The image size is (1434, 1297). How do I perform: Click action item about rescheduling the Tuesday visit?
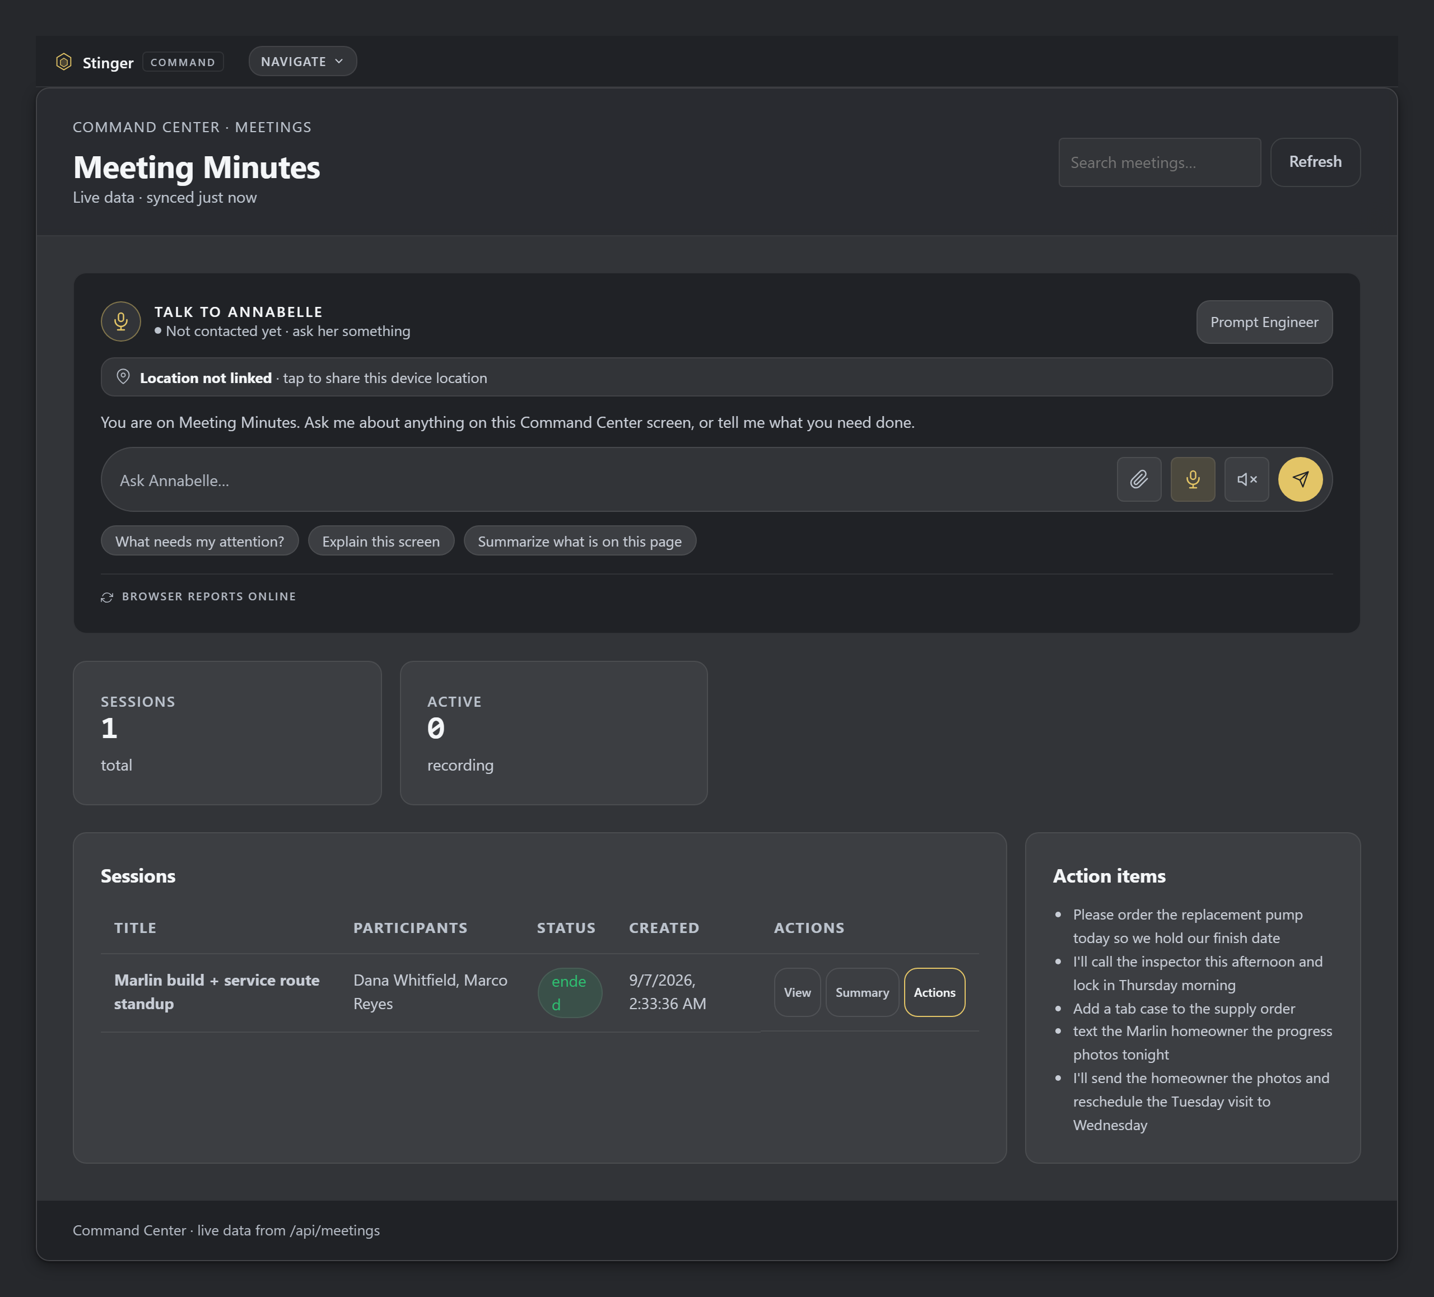pos(1200,1102)
